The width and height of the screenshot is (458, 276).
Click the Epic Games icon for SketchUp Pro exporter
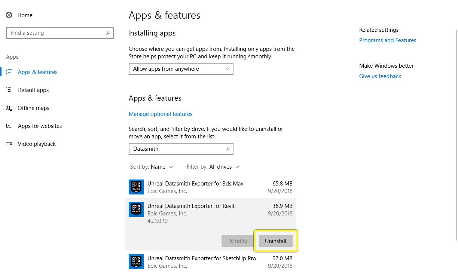(136, 262)
